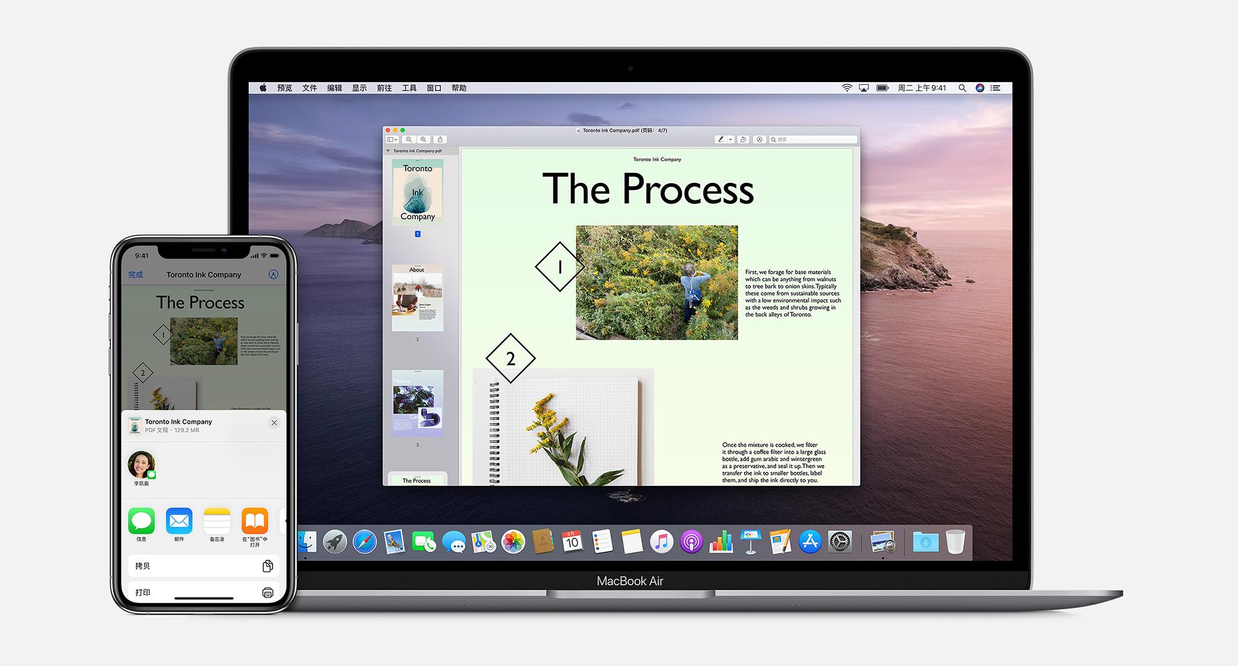Expand the highlight color dropdown arrow
Screen dimensions: 1238x666
[730, 140]
